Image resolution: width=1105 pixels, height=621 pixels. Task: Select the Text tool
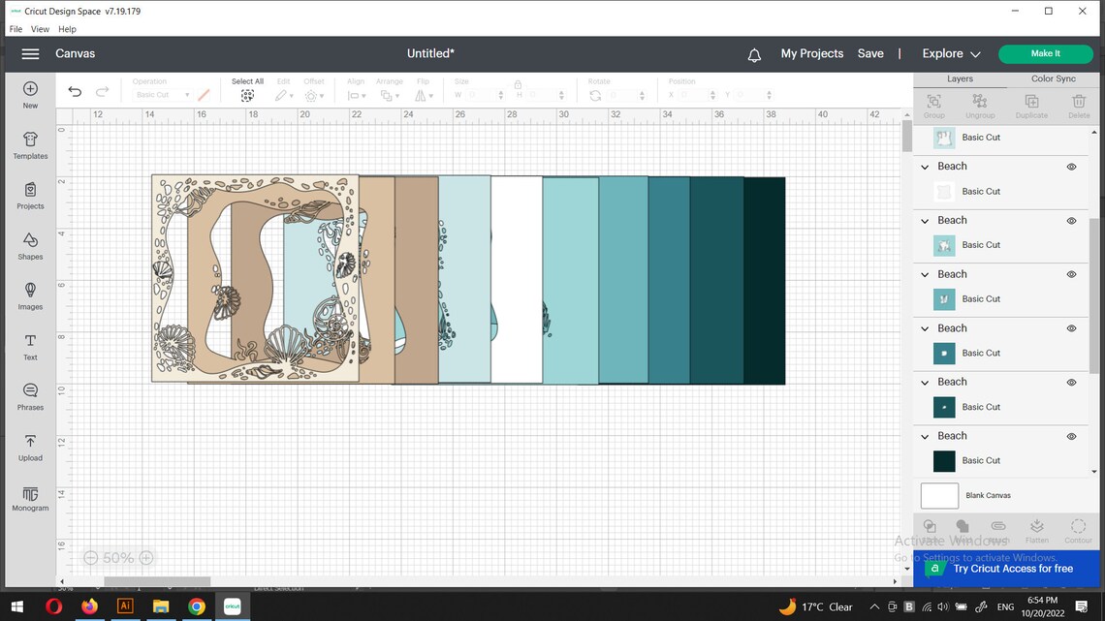pyautogui.click(x=30, y=341)
